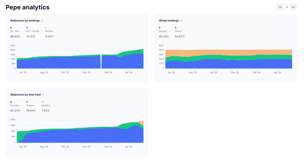Viewport: 304px width, 160px height.
Task: Click the green dot above $1k - $100k
Action: [x=27, y=27]
